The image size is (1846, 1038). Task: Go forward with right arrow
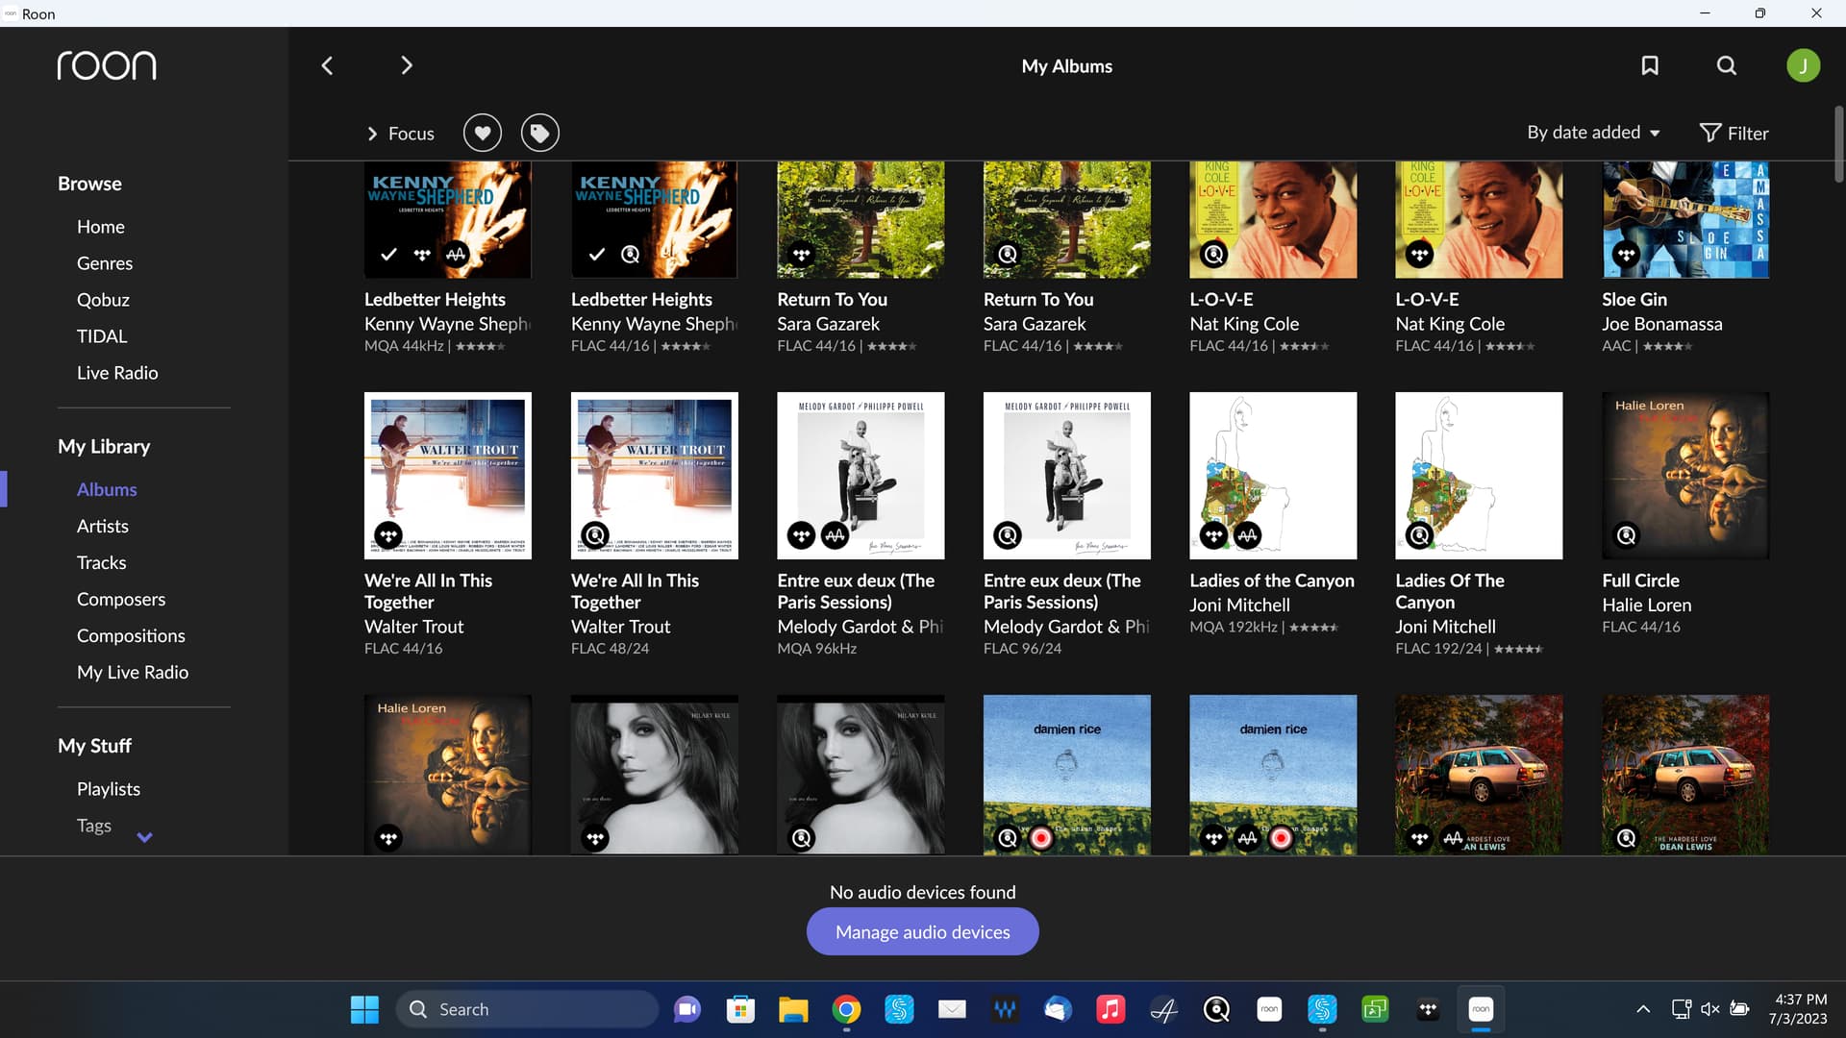tap(406, 65)
